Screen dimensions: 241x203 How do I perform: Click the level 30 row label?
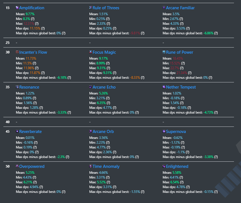click(x=8, y=52)
